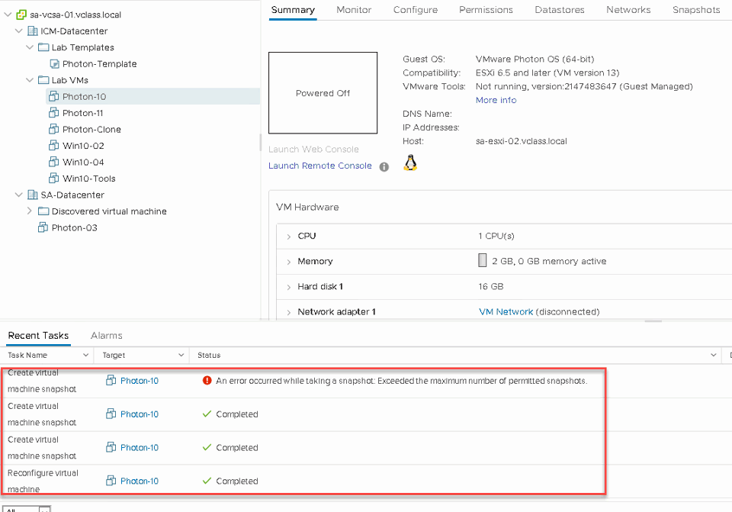This screenshot has width=732, height=512.
Task: Collapse the SA-Datacenter tree node
Action: click(18, 195)
